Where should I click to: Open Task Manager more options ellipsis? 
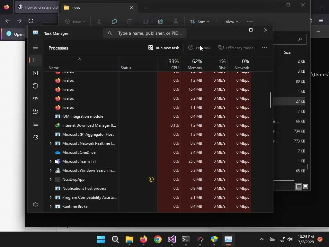265,48
